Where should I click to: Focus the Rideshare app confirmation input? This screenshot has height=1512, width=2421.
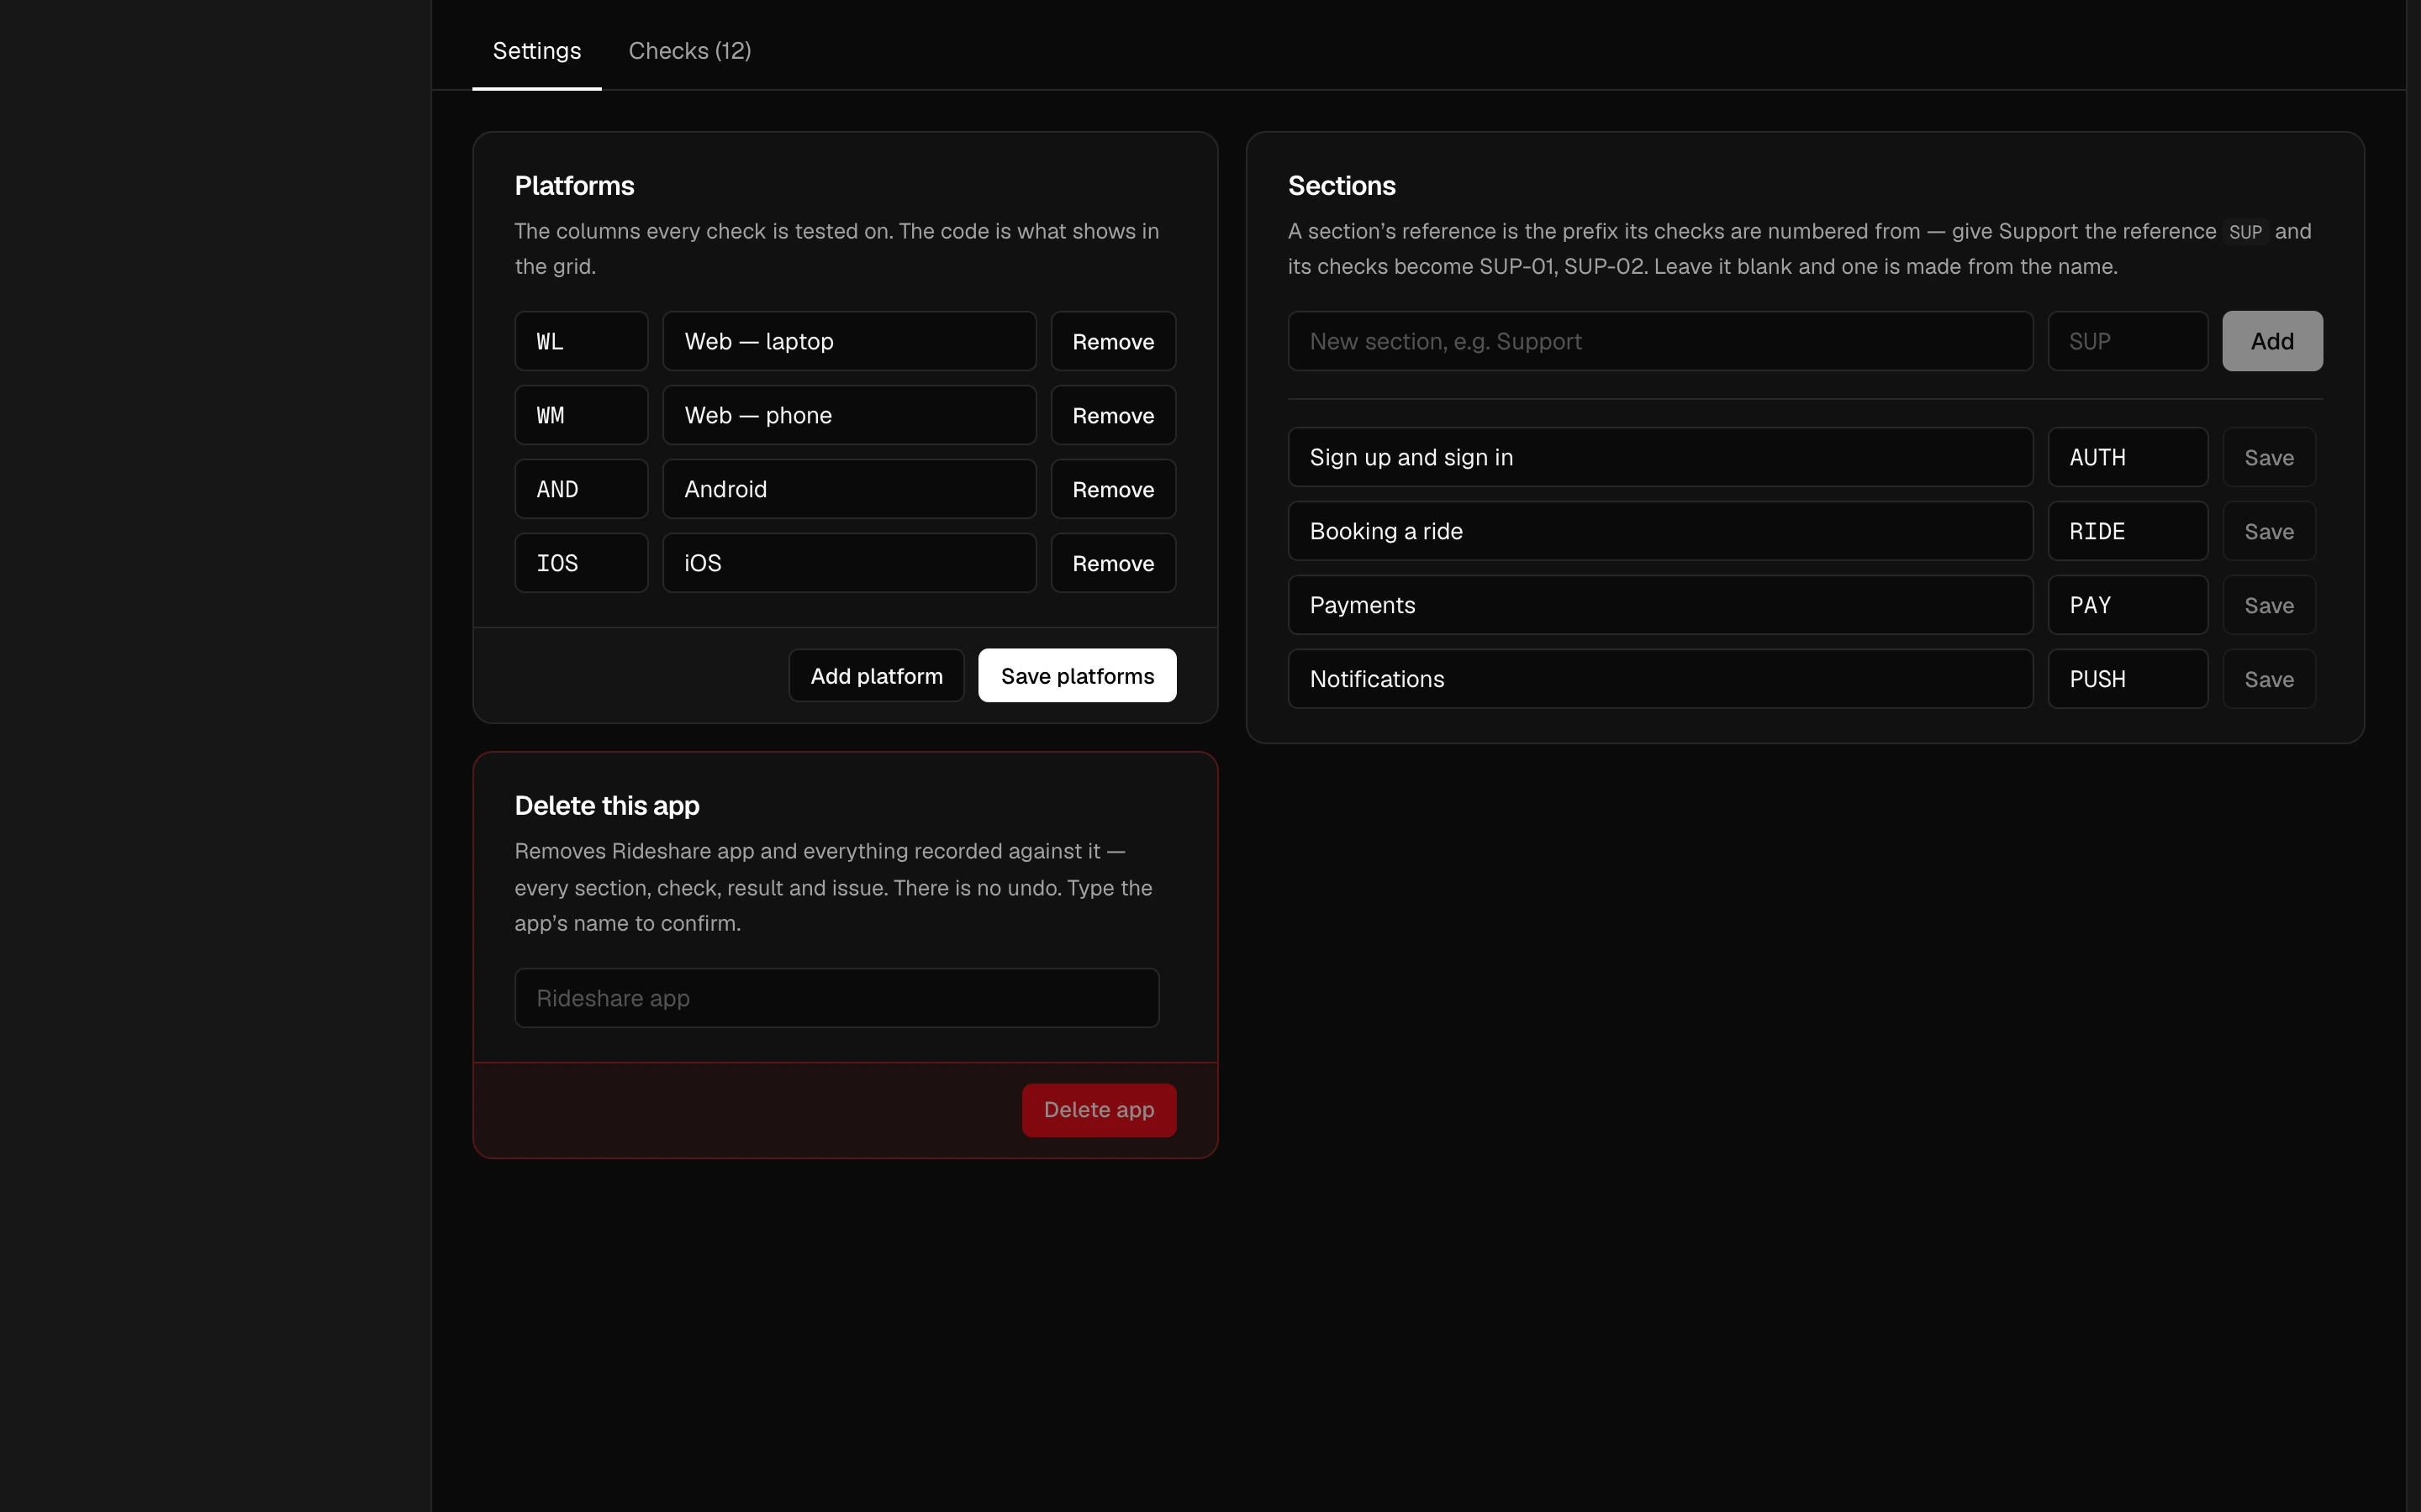836,998
